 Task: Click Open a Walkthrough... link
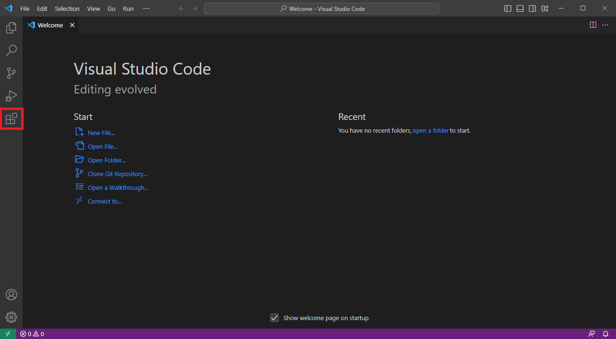click(x=118, y=188)
